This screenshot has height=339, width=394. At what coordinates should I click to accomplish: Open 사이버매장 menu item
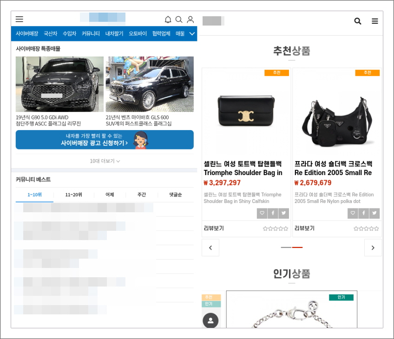pos(27,33)
